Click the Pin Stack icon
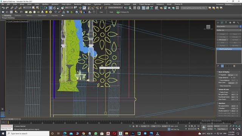Viewport: 242px width, 136px height. 218,66
